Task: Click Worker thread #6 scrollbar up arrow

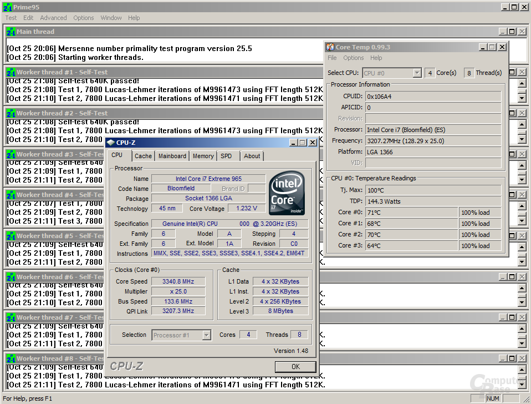Action: 522,288
